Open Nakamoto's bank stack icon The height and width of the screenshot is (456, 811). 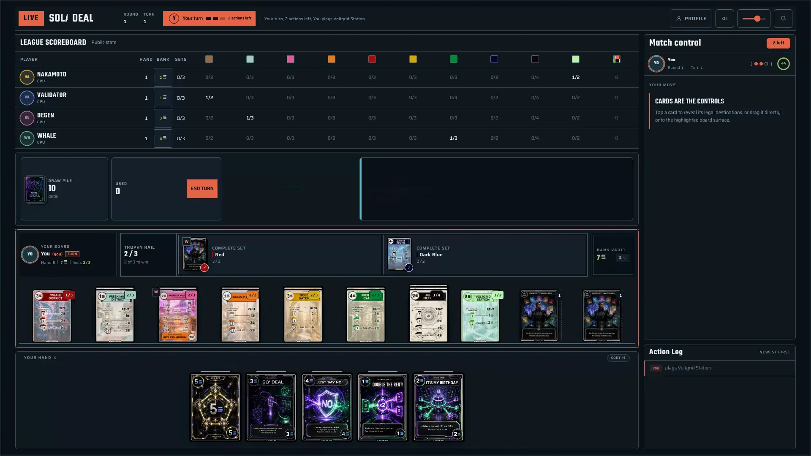click(163, 77)
